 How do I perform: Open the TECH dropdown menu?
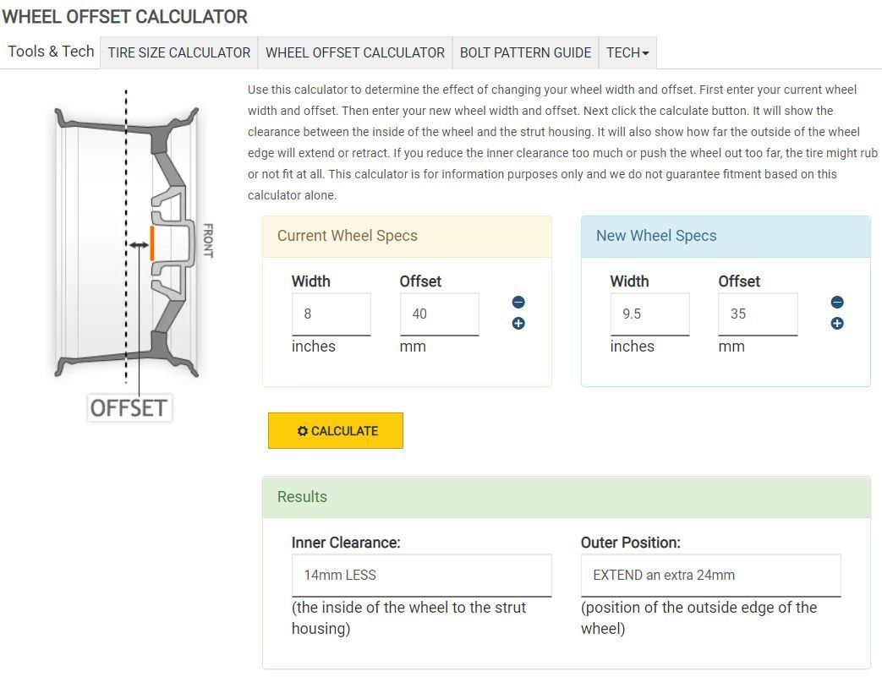click(x=627, y=52)
